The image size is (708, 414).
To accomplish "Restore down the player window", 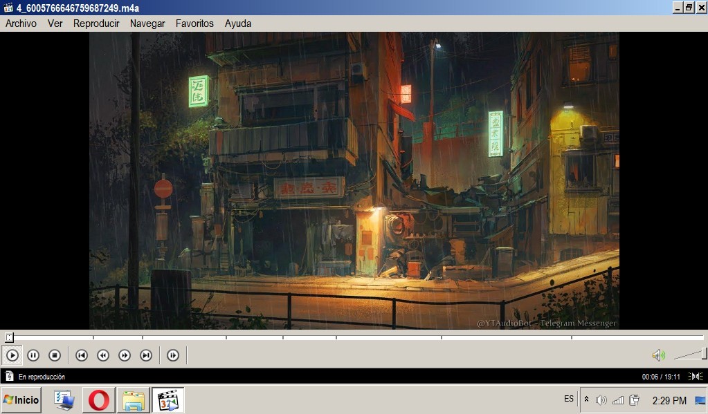I will [x=689, y=7].
